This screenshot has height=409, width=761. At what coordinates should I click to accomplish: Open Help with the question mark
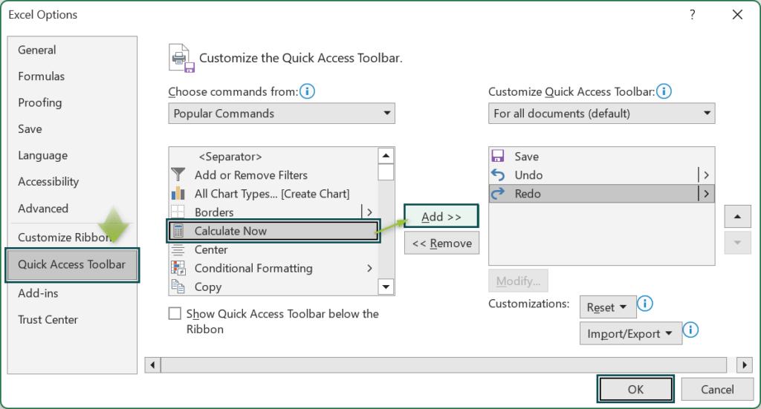tap(693, 15)
